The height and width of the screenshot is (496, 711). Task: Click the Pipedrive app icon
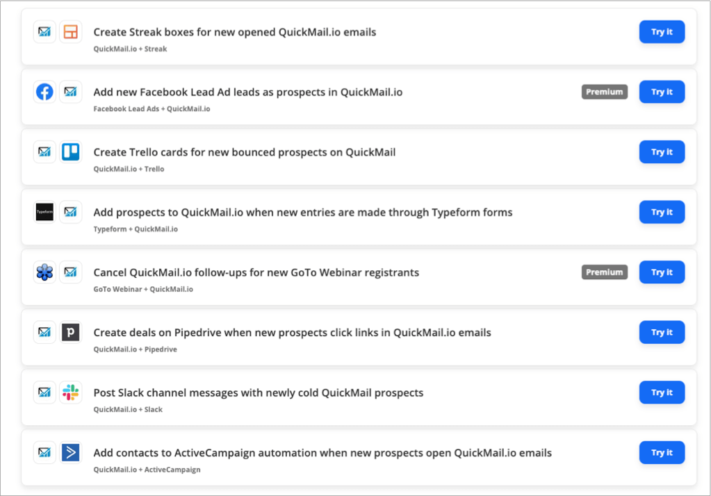pyautogui.click(x=70, y=332)
